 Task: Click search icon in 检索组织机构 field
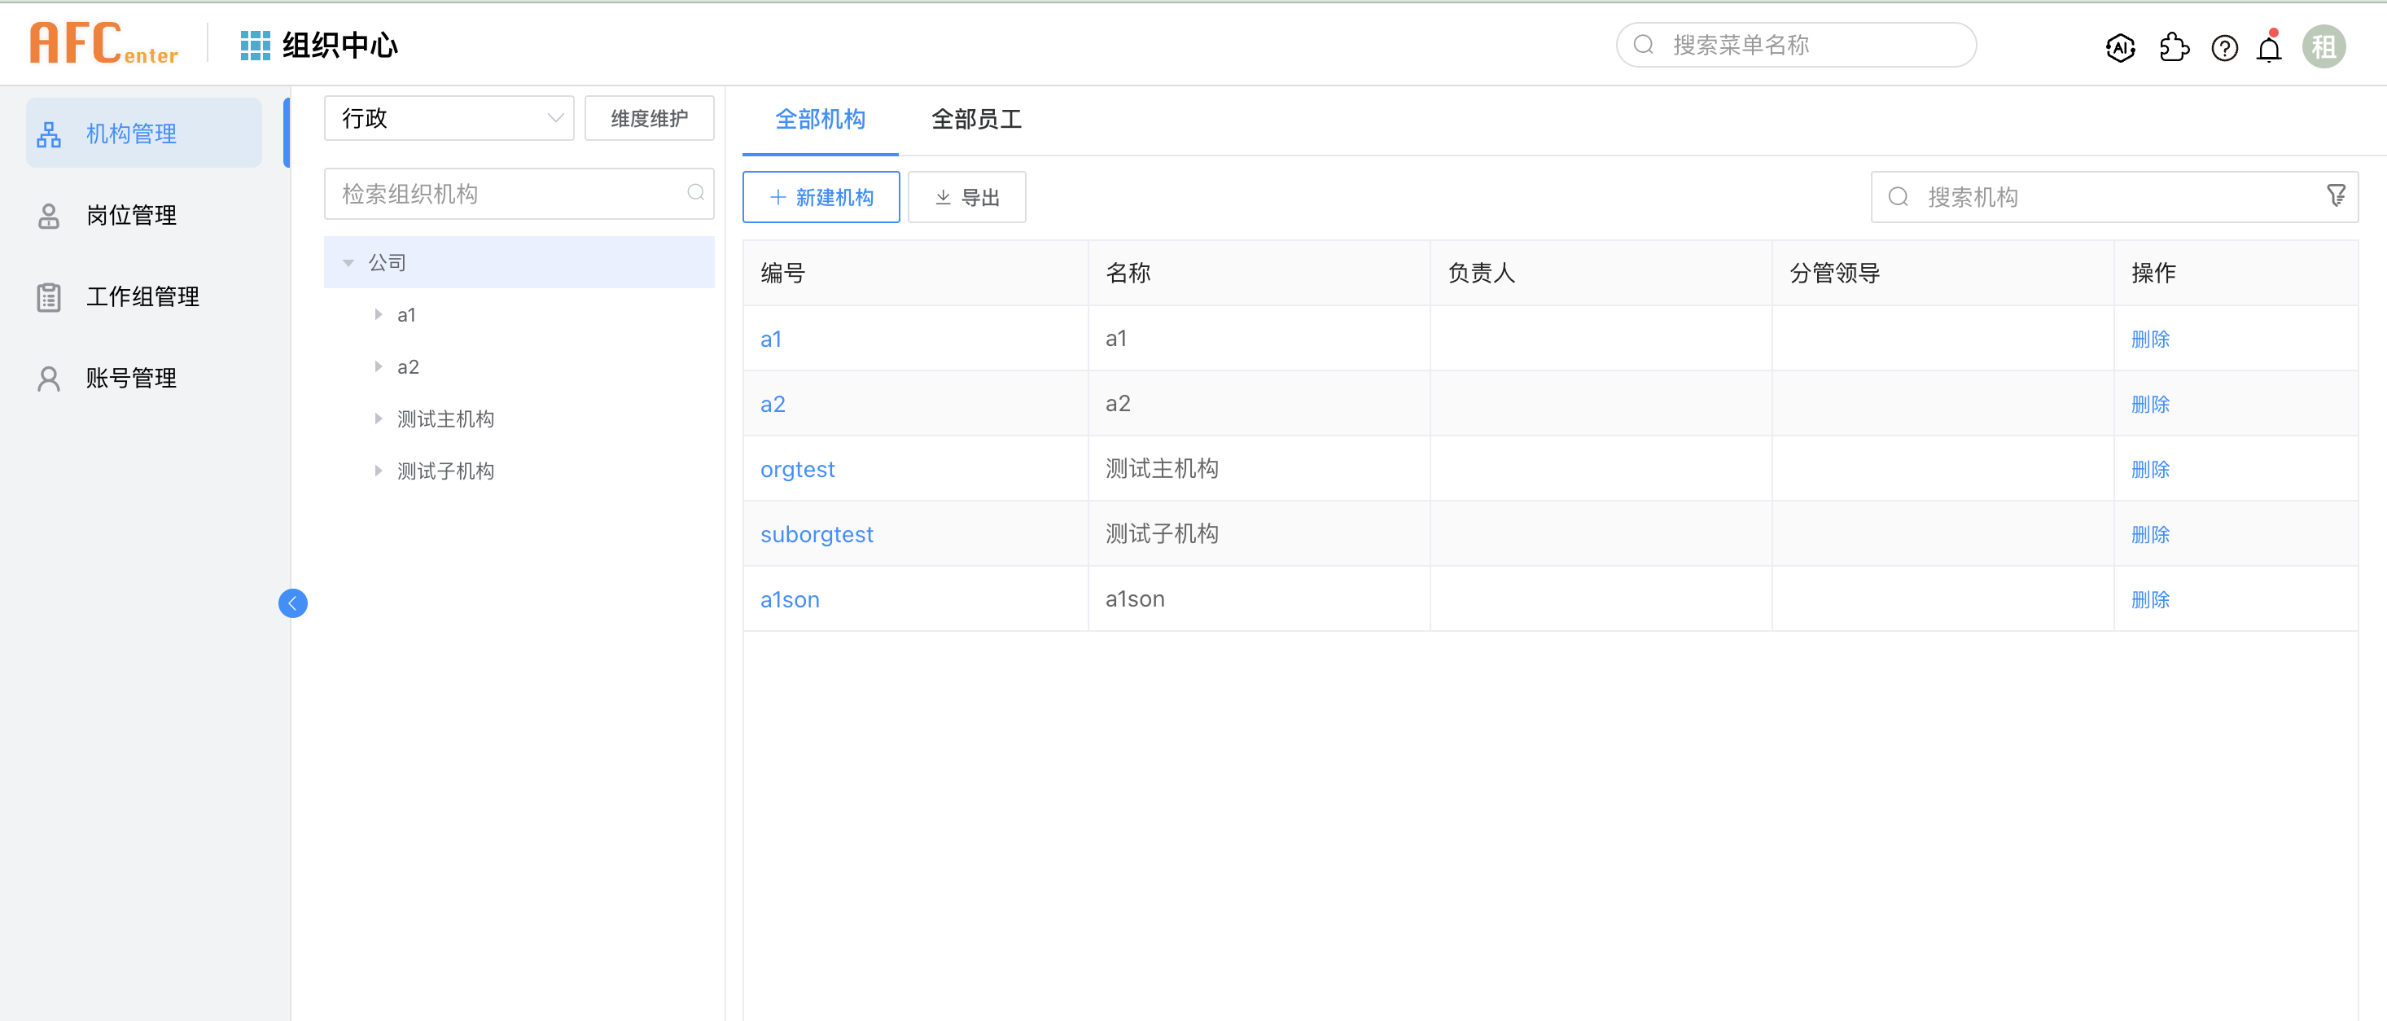tap(695, 193)
